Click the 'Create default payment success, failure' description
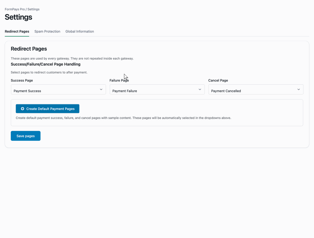 coord(124,118)
